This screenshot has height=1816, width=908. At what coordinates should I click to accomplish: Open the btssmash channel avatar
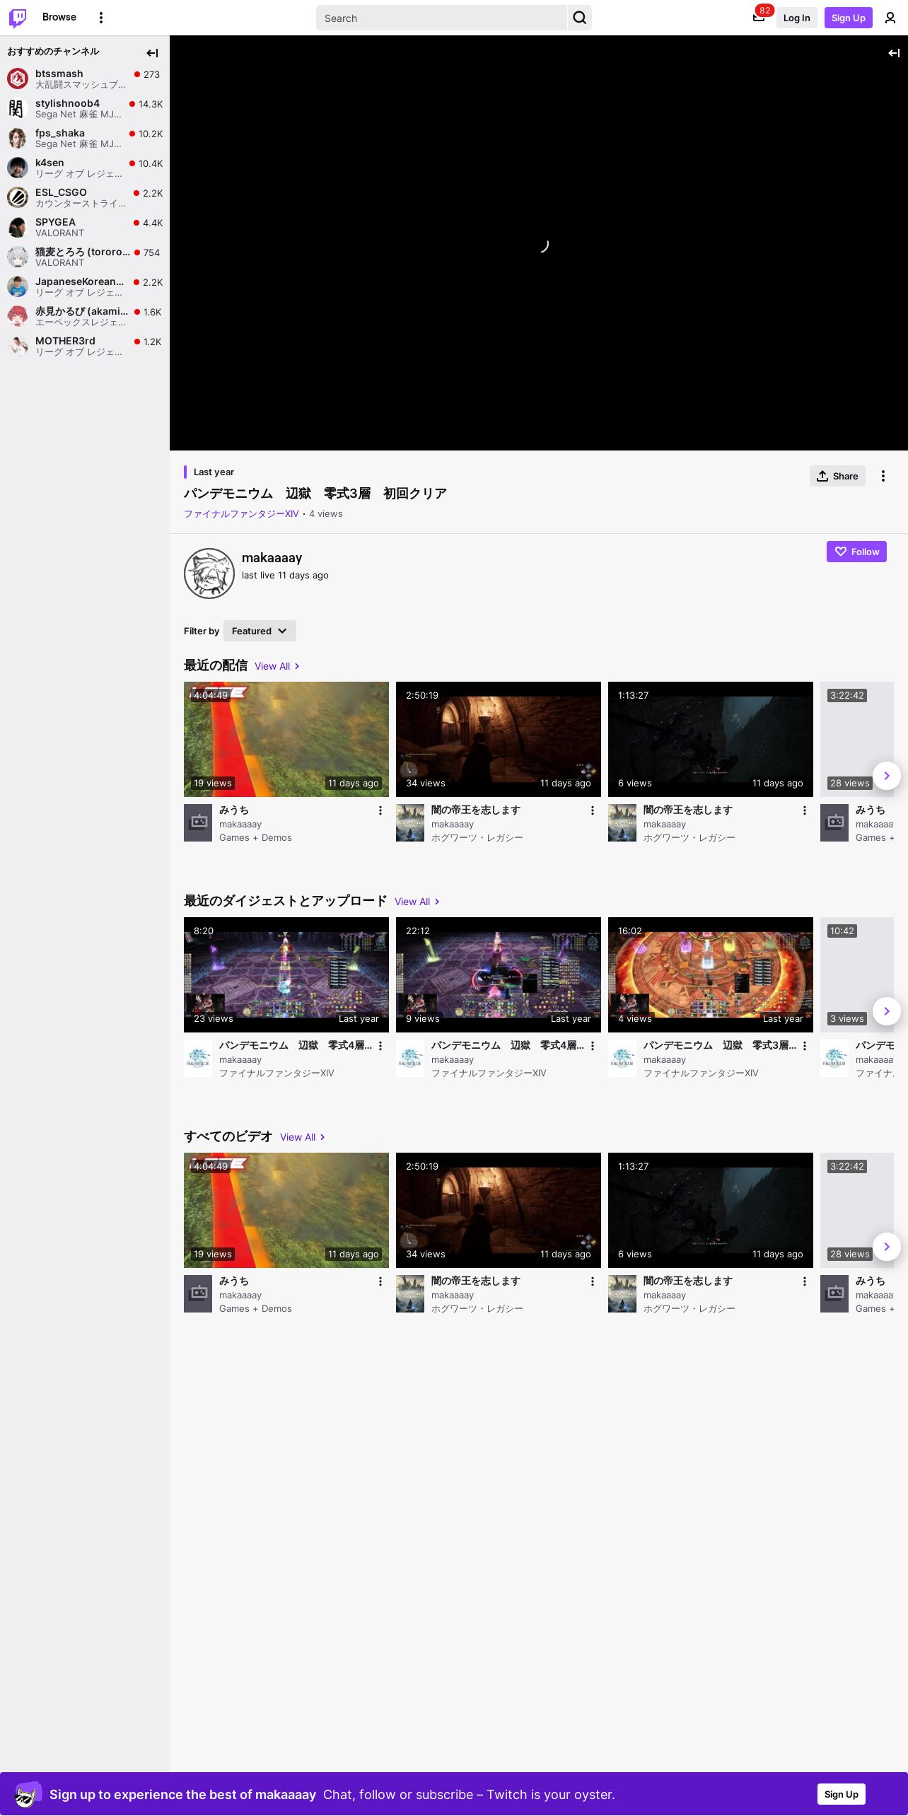pos(18,78)
